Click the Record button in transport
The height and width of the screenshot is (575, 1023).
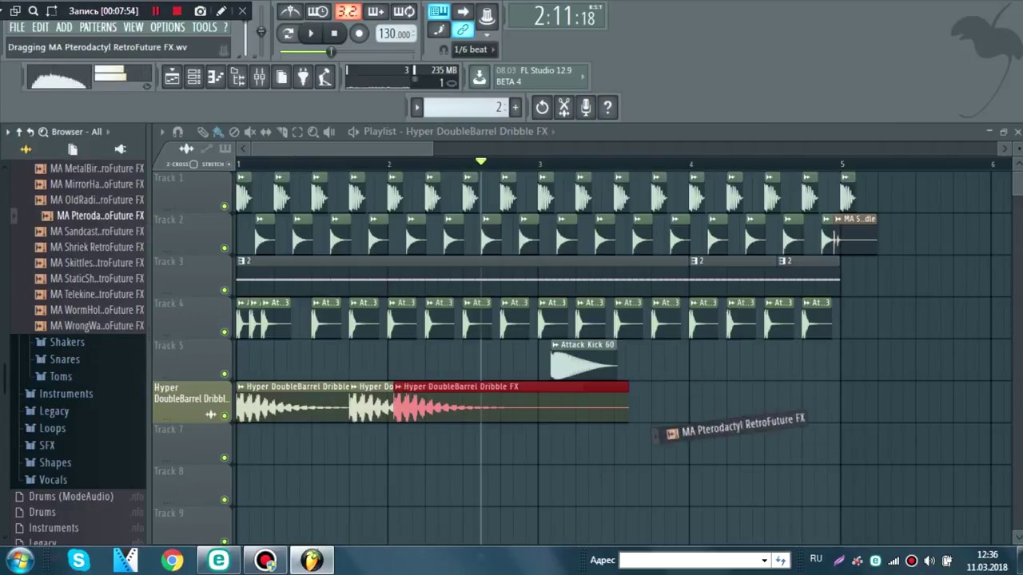click(359, 34)
